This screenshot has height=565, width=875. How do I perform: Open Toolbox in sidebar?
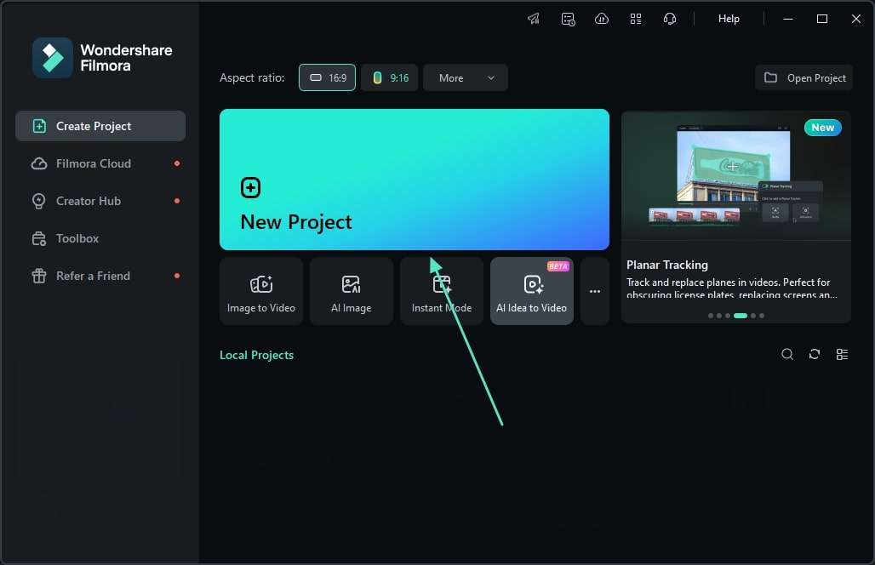click(x=100, y=238)
